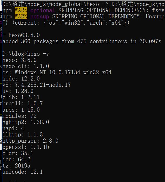165x182 pixels.
Task: Click the 'node: 12.2.0' line
Action: pos(21,79)
